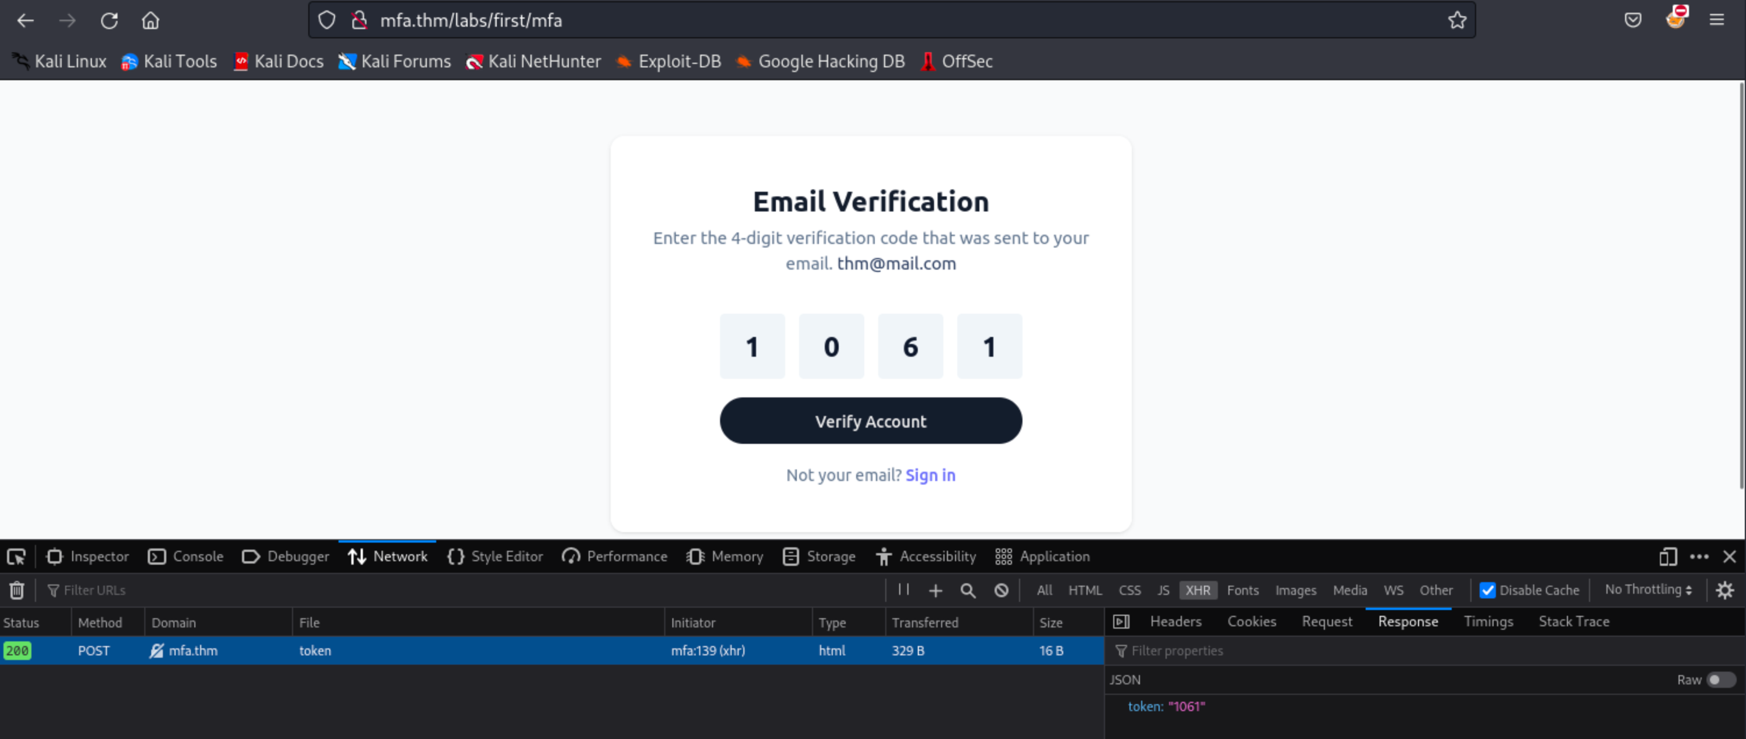
Task: Click the pause/resume recording network log icon
Action: 903,589
